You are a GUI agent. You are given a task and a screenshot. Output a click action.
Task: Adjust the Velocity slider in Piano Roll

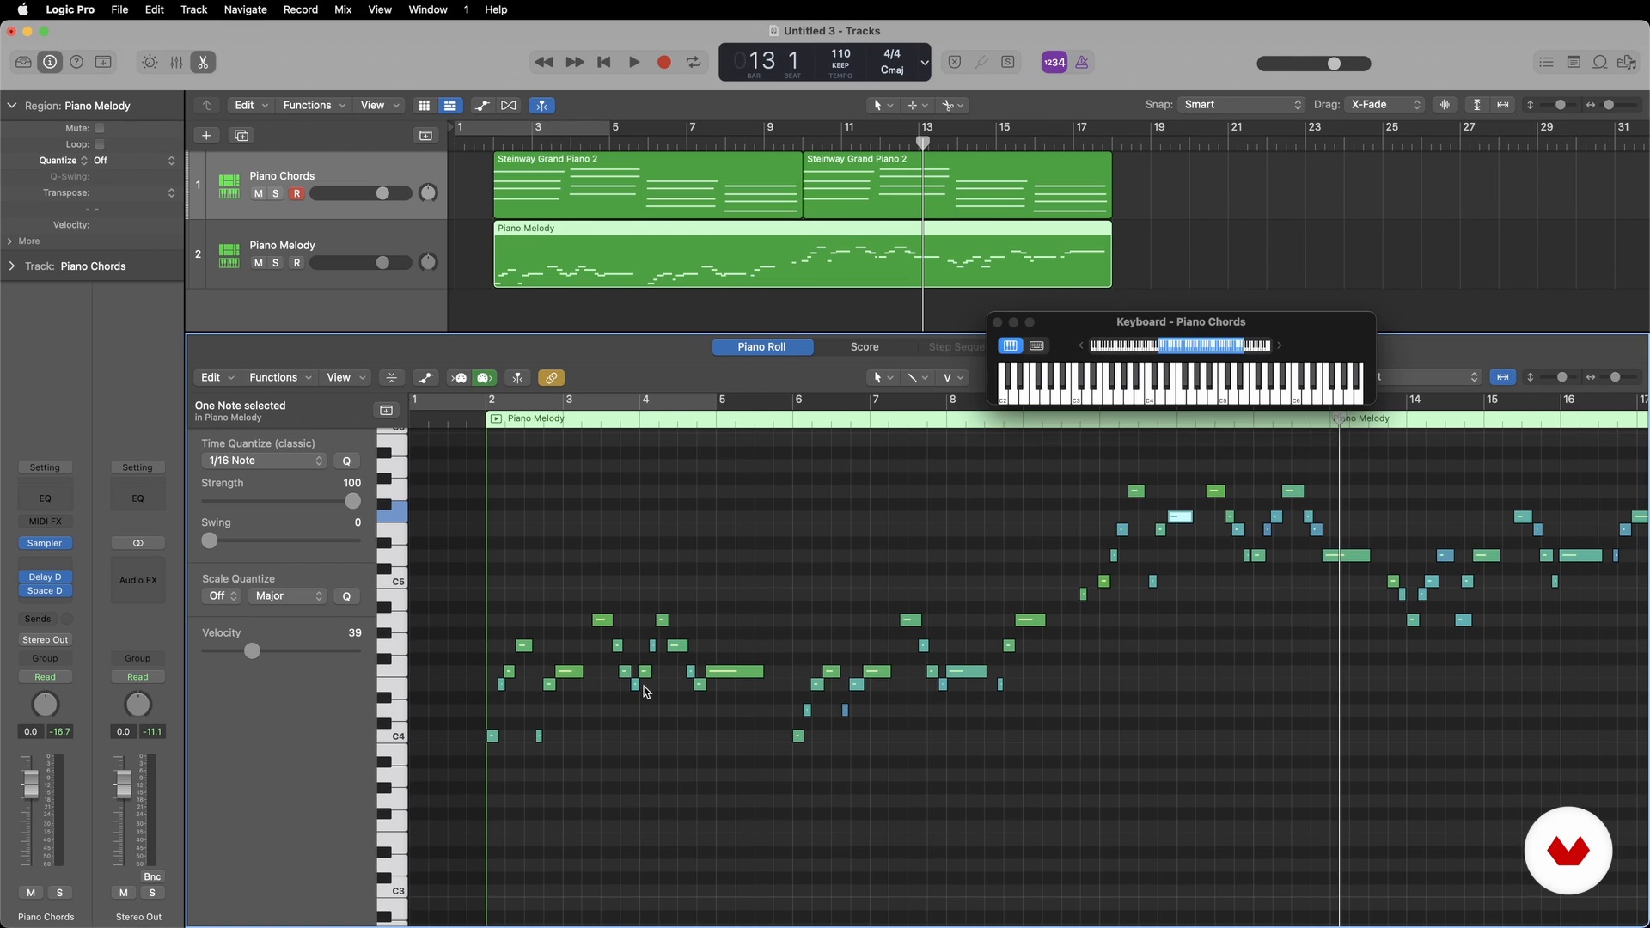tap(252, 651)
